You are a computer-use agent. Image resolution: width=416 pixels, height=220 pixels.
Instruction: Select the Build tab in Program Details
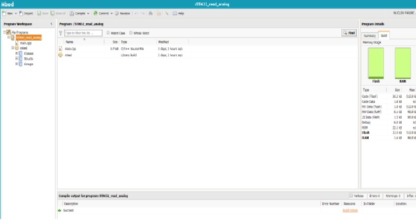(x=384, y=36)
